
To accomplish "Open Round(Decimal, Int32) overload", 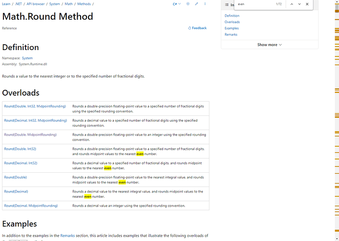I will [x=21, y=163].
